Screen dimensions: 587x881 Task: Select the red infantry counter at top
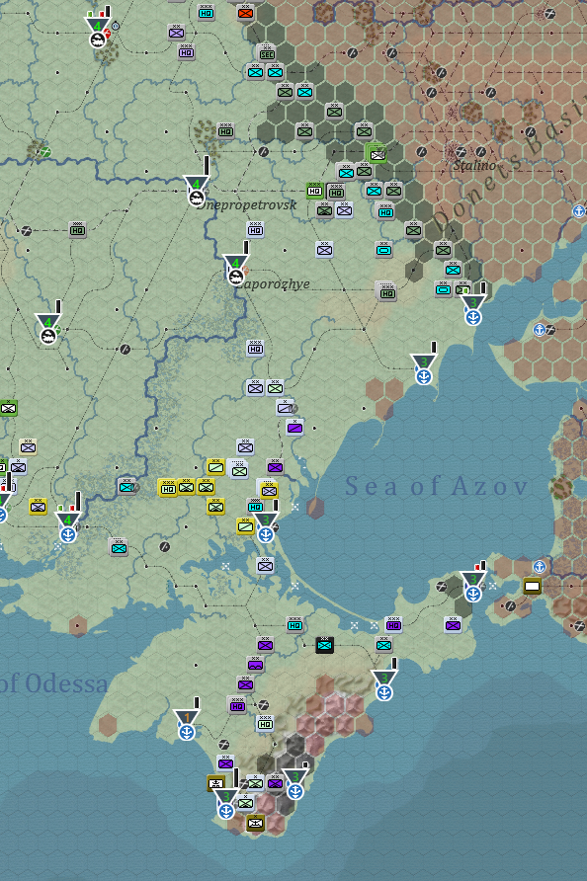(245, 13)
